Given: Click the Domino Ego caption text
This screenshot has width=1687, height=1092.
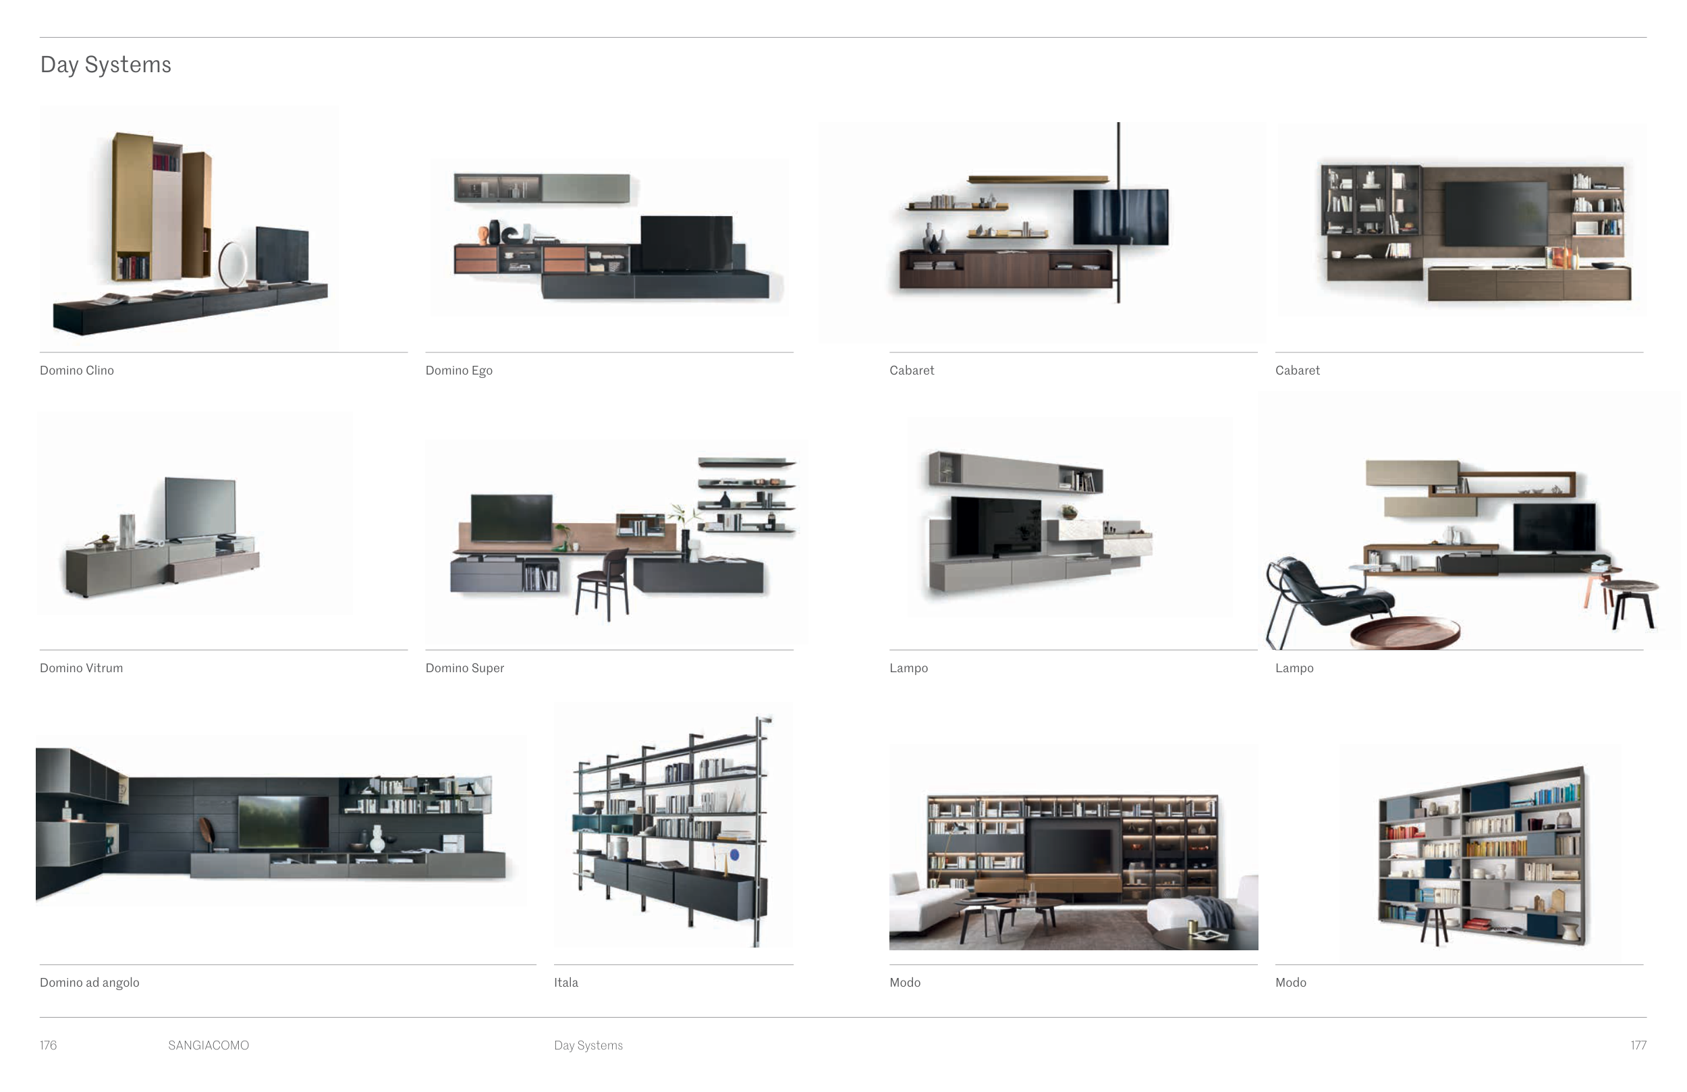Looking at the screenshot, I should [x=459, y=370].
